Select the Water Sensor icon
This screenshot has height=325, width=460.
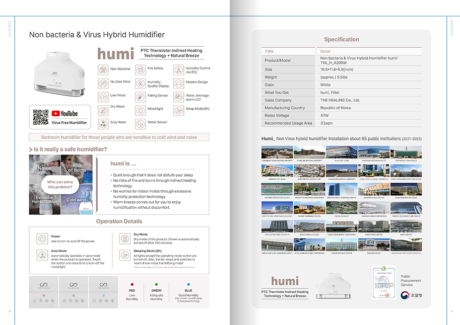click(140, 122)
